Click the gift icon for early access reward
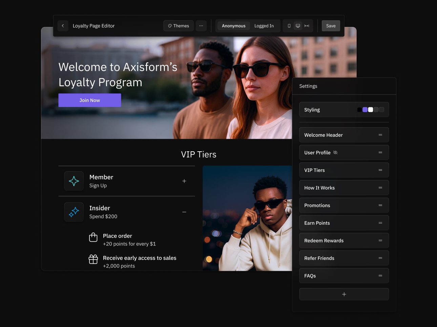 93,259
